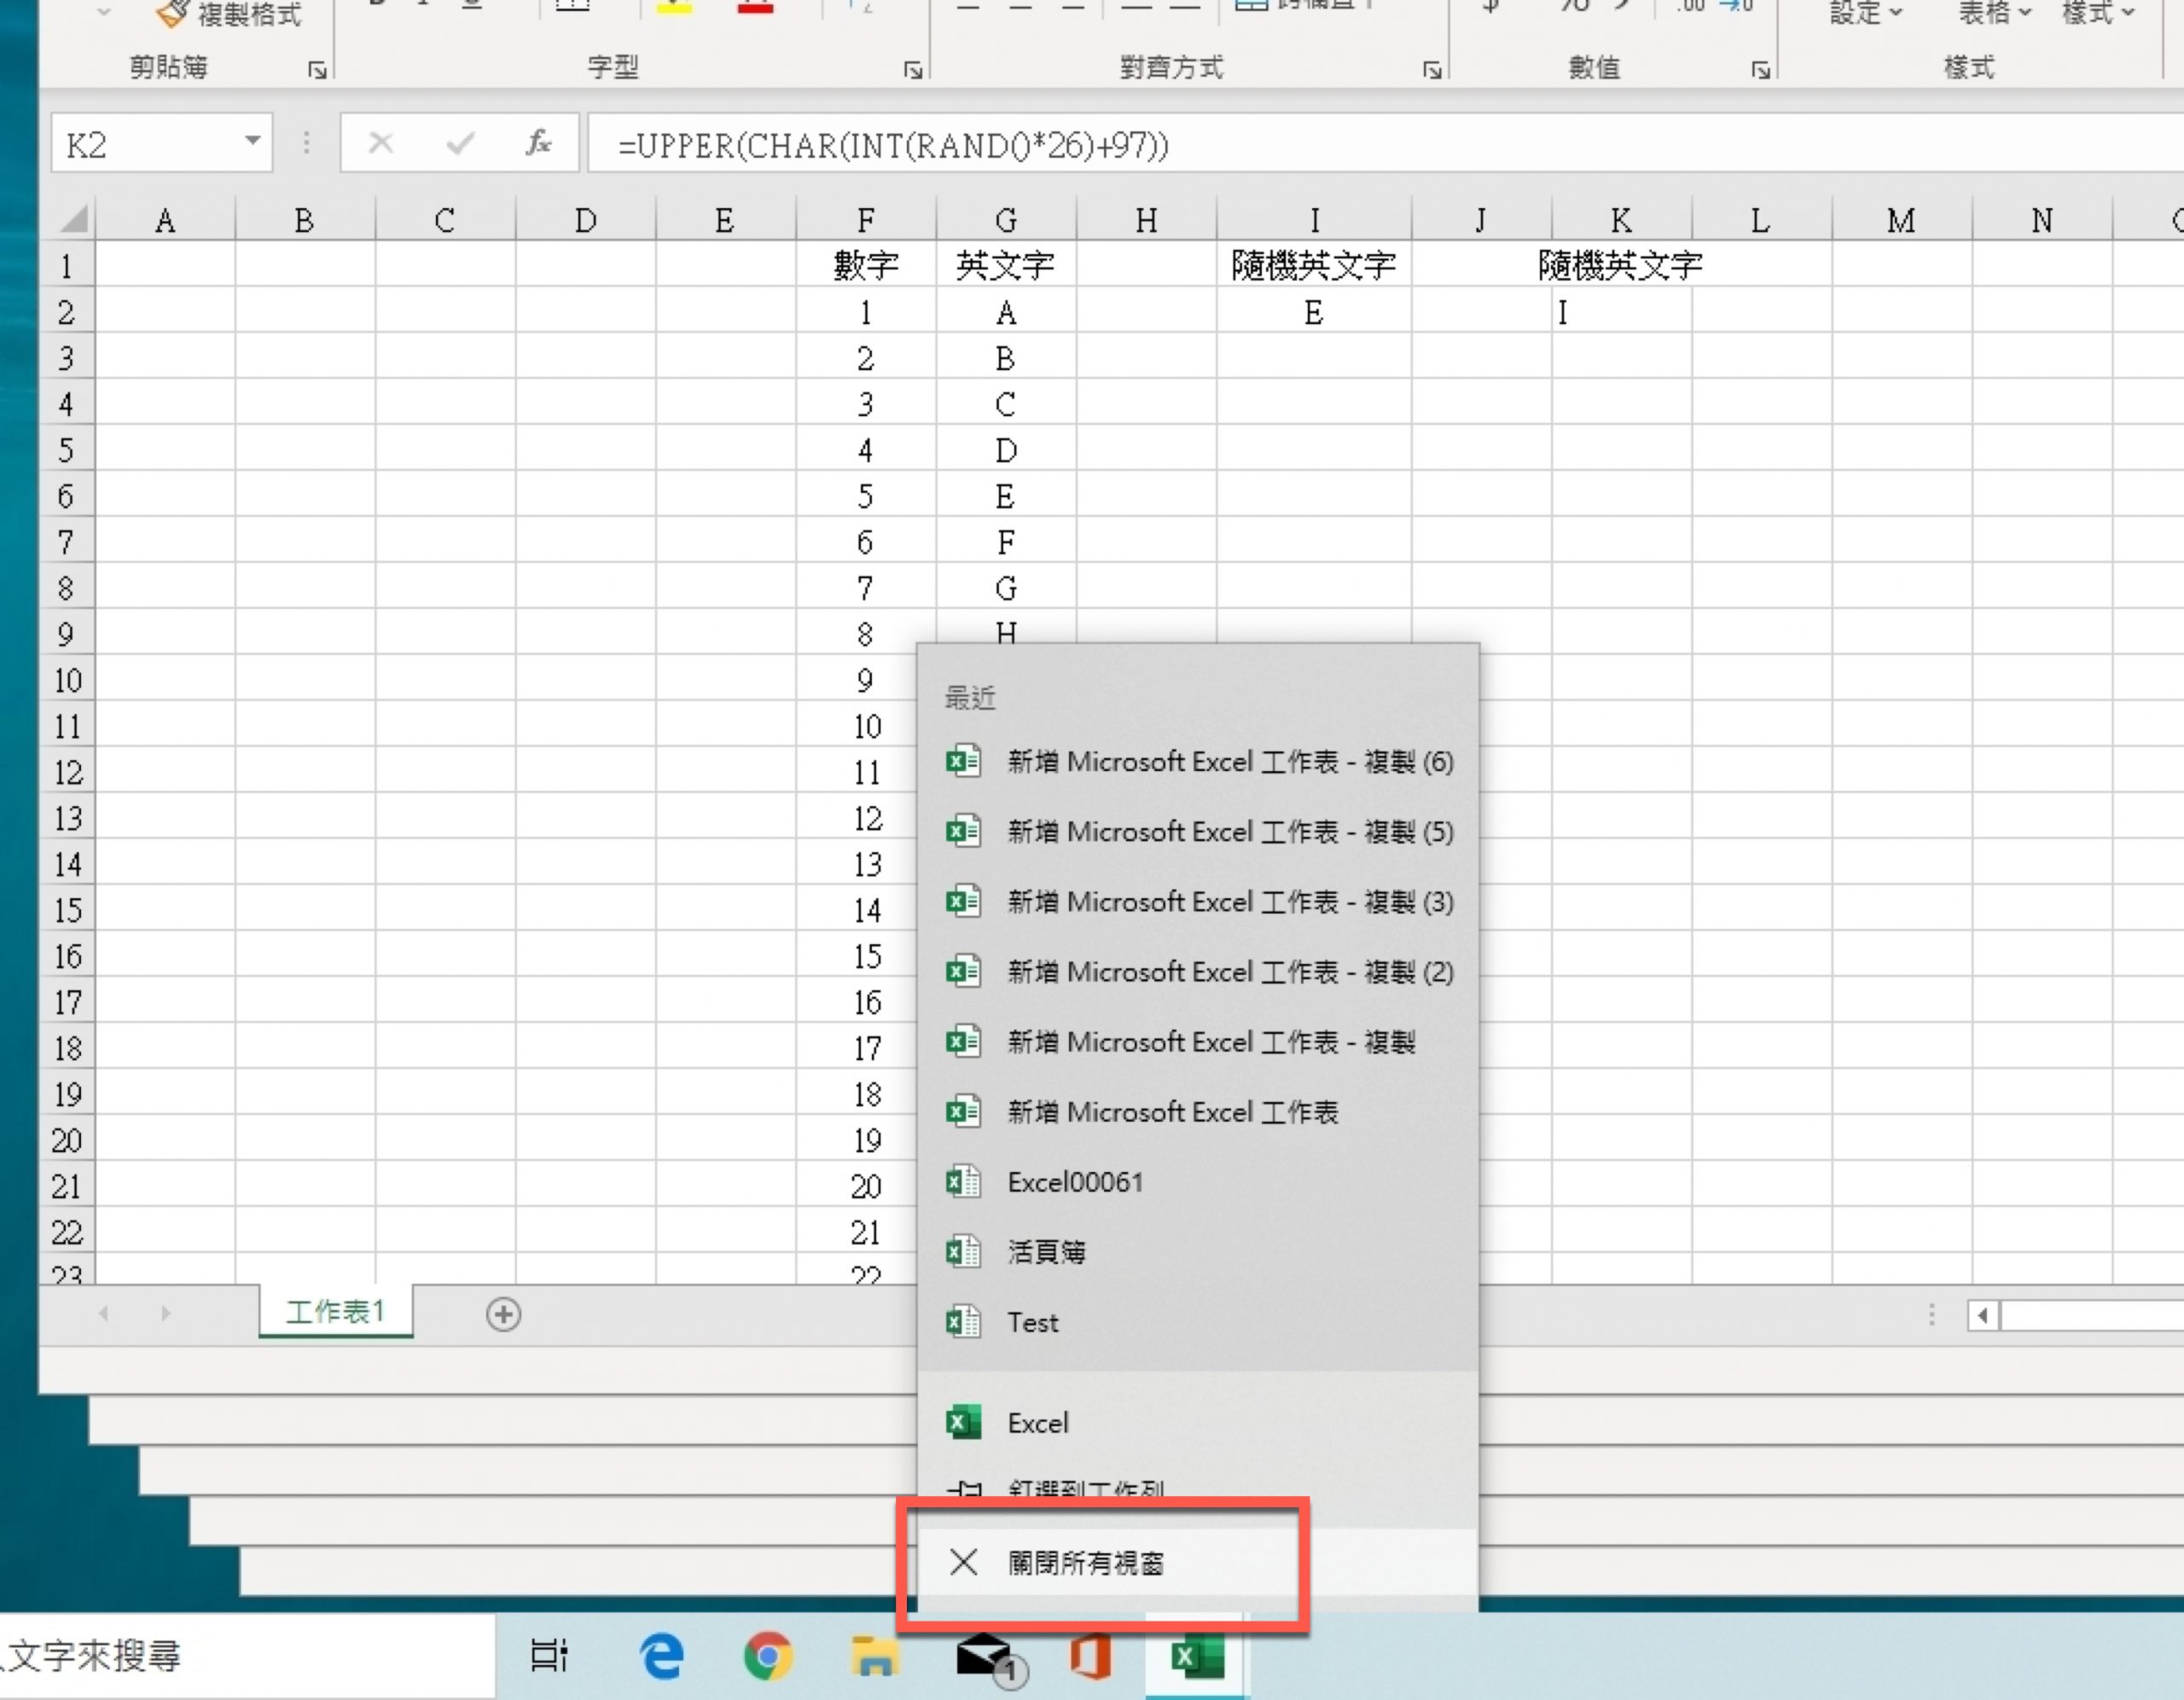Screen dimensions: 2184x1700
Task: Expand the Name Box dropdown arrow
Action: coord(253,142)
